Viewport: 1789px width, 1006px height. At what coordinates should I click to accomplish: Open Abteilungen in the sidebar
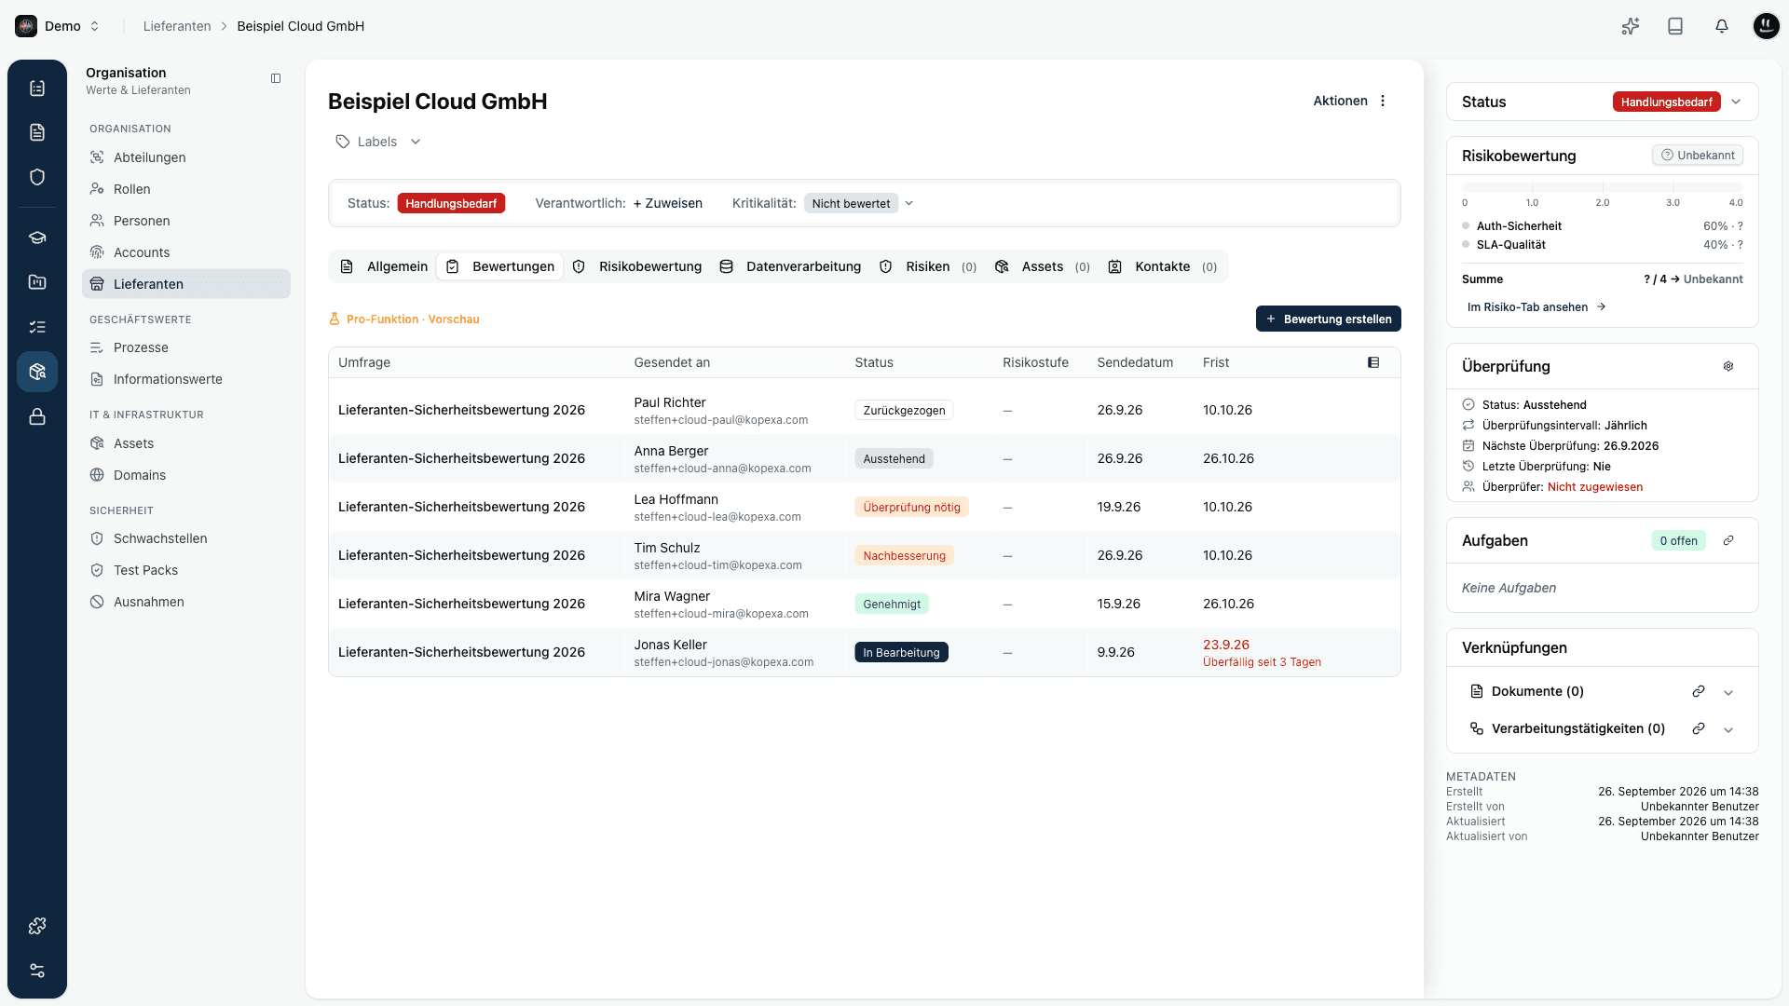click(x=186, y=157)
